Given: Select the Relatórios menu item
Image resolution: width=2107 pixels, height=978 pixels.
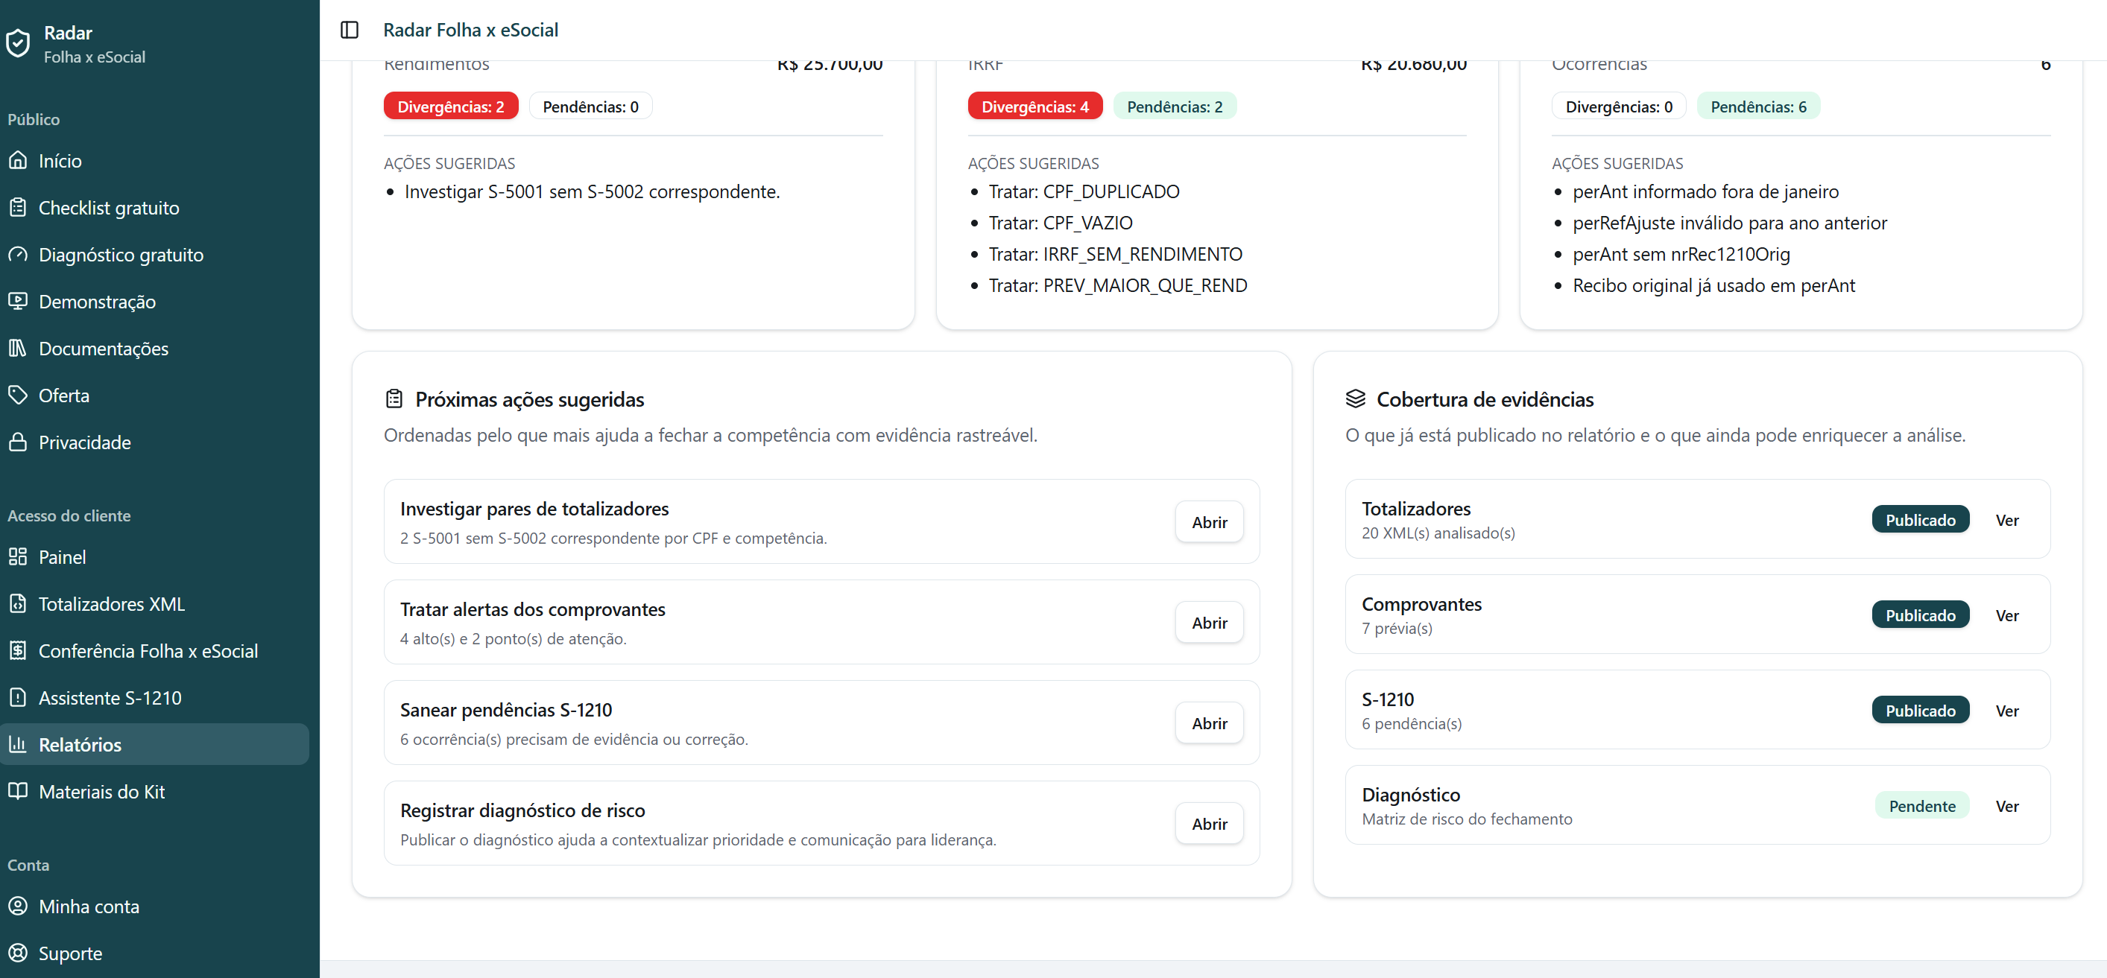Looking at the screenshot, I should pyautogui.click(x=154, y=744).
